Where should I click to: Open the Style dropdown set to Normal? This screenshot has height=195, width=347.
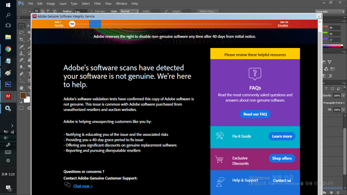(129, 11)
